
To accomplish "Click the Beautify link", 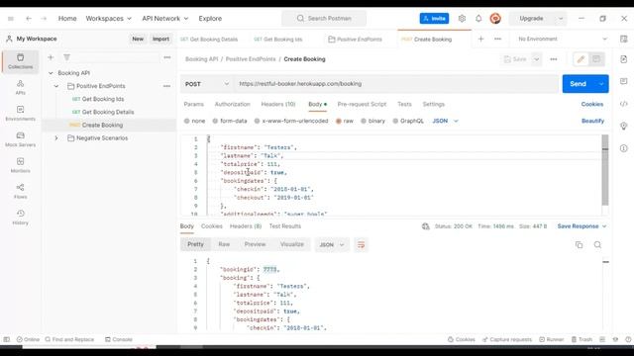I will coord(592,121).
